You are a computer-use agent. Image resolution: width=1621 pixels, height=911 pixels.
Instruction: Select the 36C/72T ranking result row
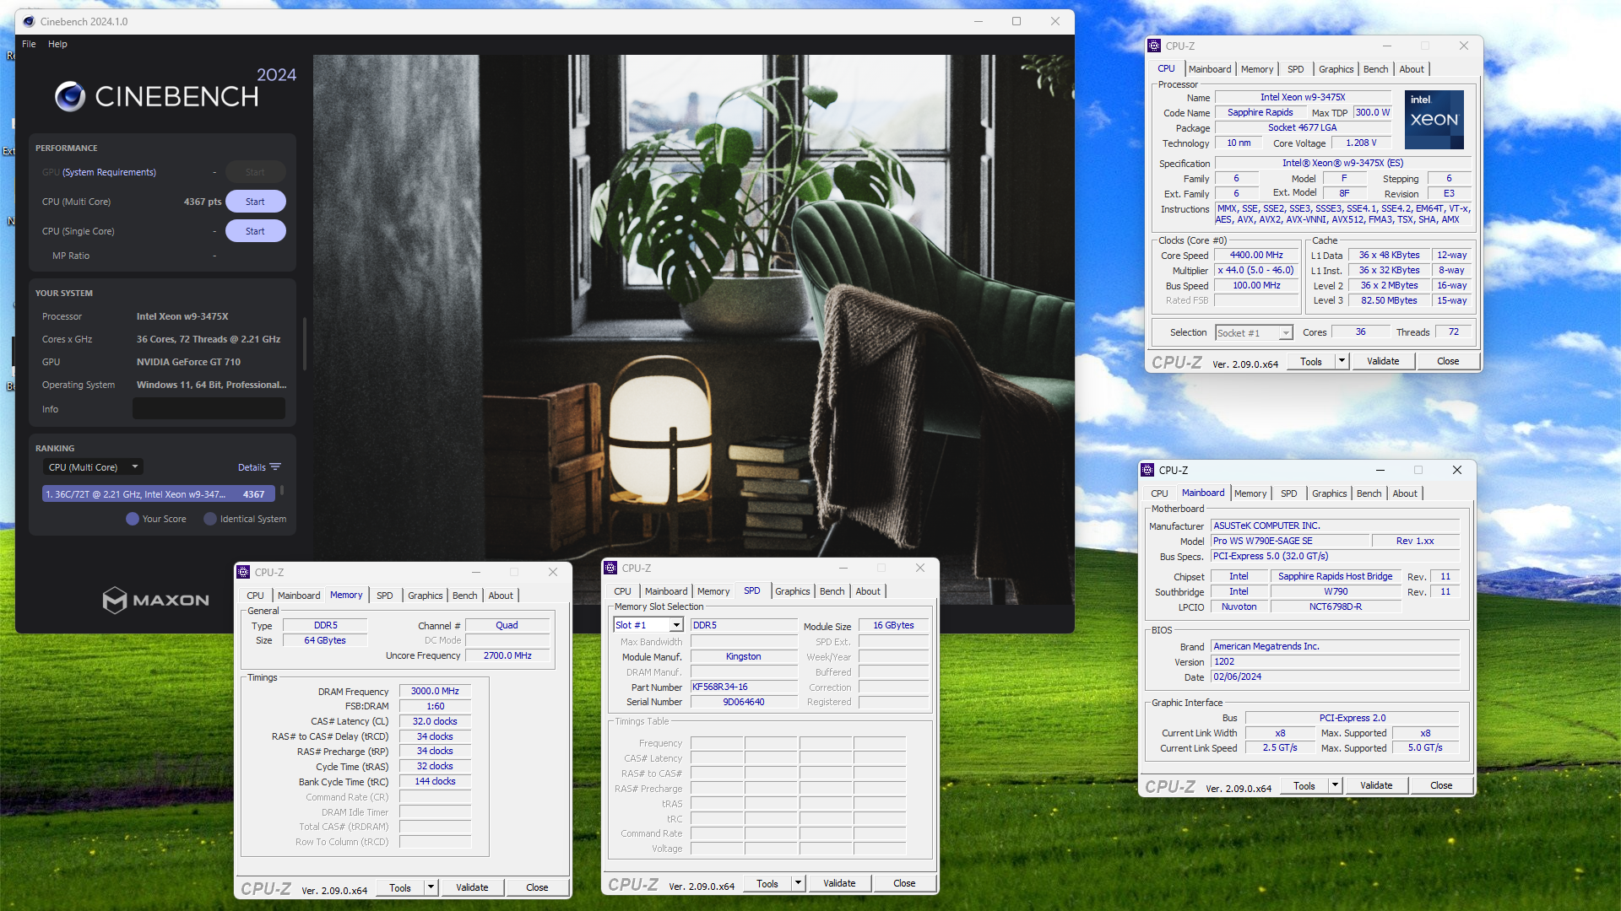pos(159,494)
